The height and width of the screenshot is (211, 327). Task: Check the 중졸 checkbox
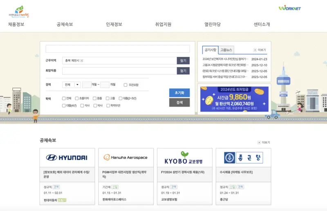coord(94,98)
